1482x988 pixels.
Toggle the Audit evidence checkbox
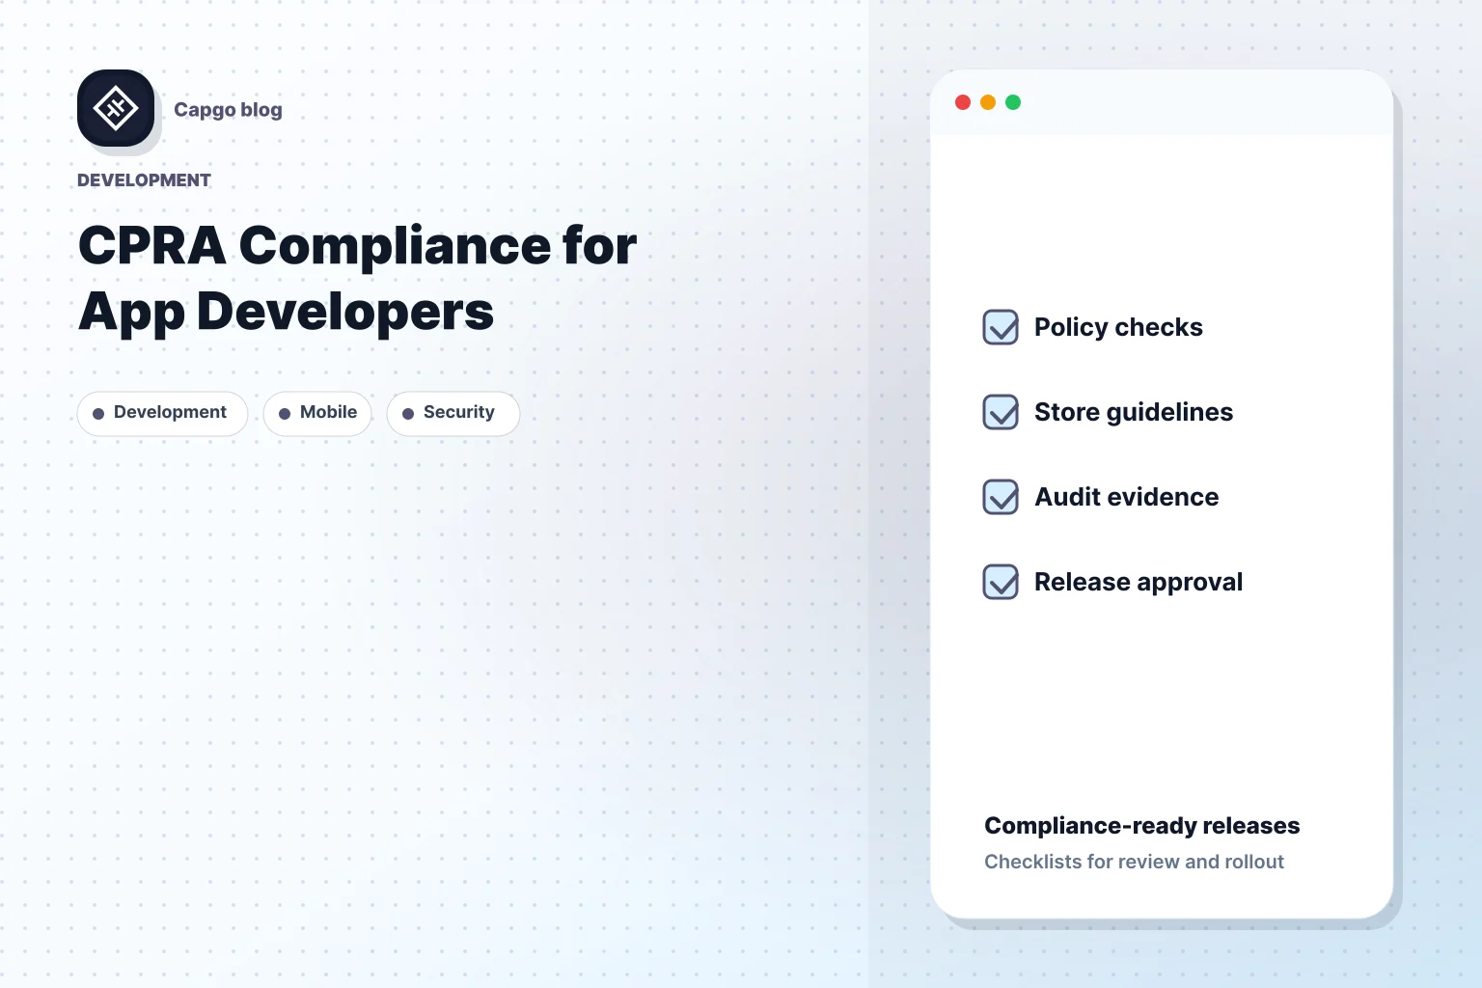[1001, 497]
